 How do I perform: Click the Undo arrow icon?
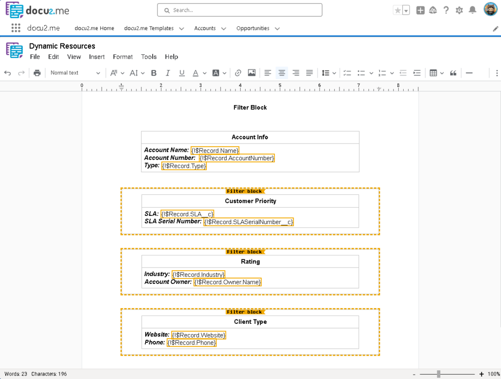tap(8, 73)
